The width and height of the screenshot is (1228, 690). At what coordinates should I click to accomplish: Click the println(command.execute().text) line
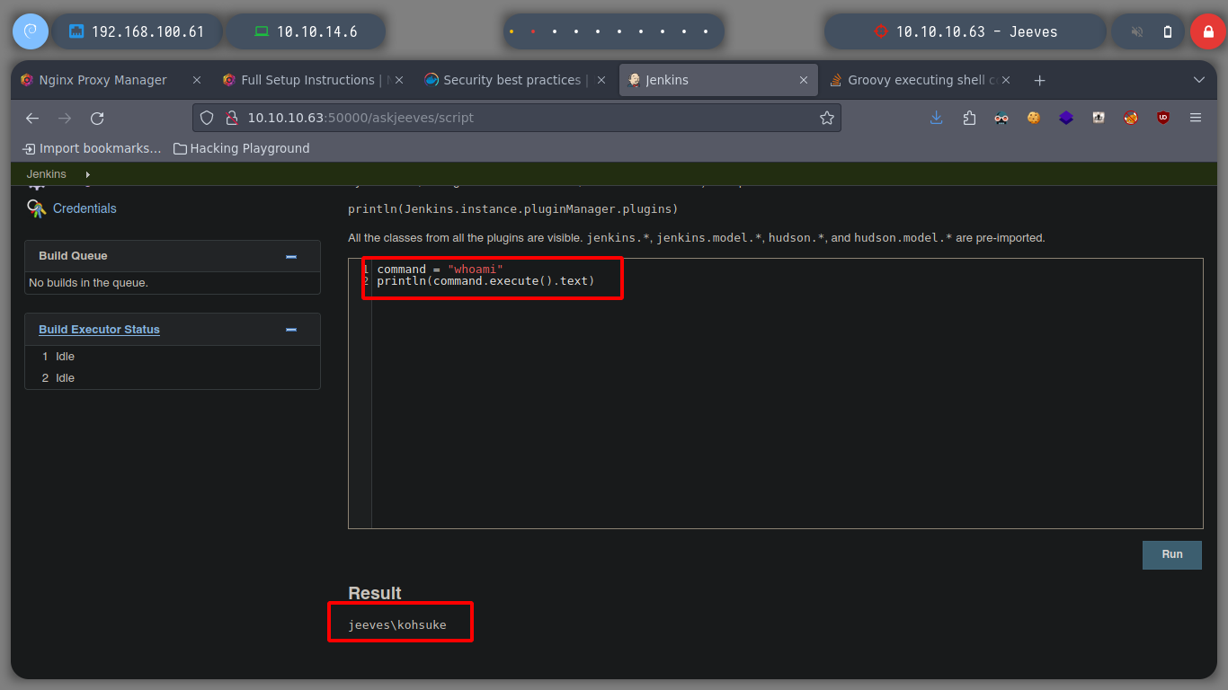485,281
